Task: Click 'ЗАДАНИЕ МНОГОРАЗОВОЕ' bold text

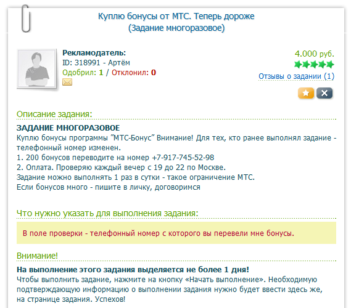Action: (x=68, y=128)
